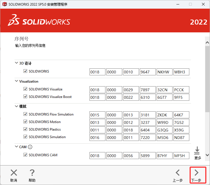210x185 pixels.
Task: Toggle SOLIDWORKS Plastics checkbox
Action: [25, 129]
